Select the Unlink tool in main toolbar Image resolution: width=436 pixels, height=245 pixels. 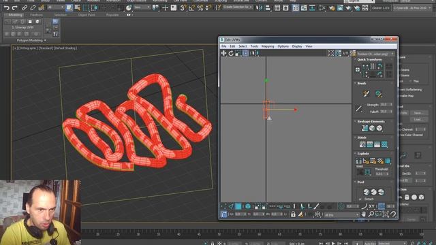[33, 7]
